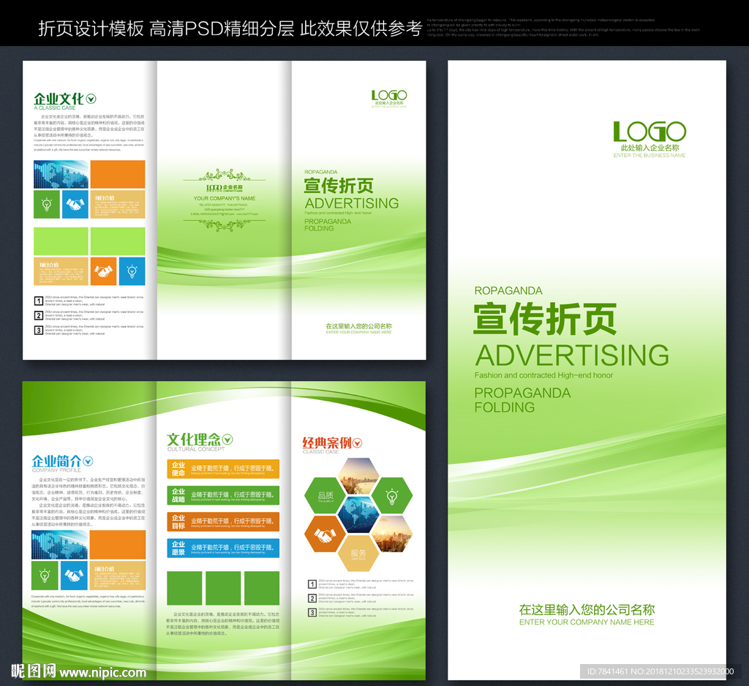
Task: Click the sunset city hexagon photo
Action: (x=392, y=534)
